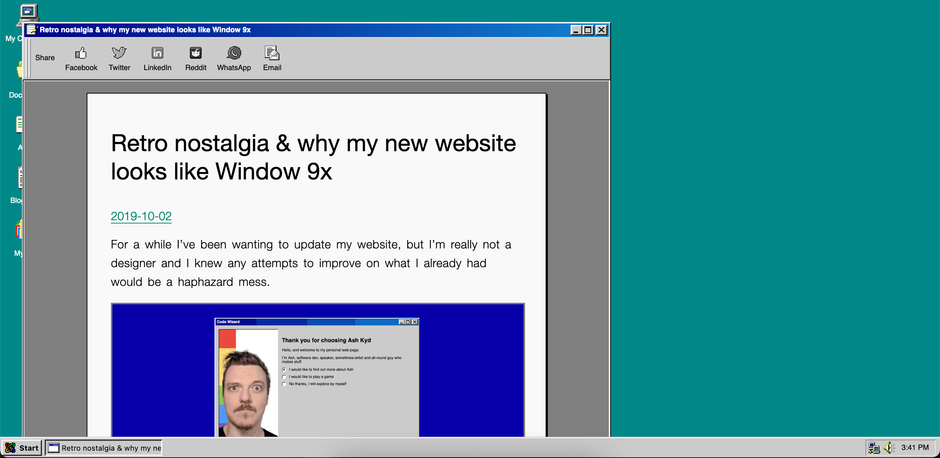Click the network tray icon
The height and width of the screenshot is (458, 940).
coord(874,447)
